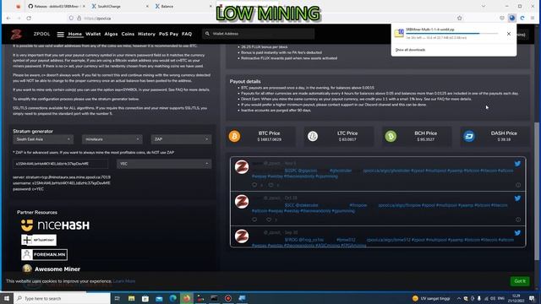
Task: Open the hamburger menu next to ZPOOL
Action: tap(60, 34)
